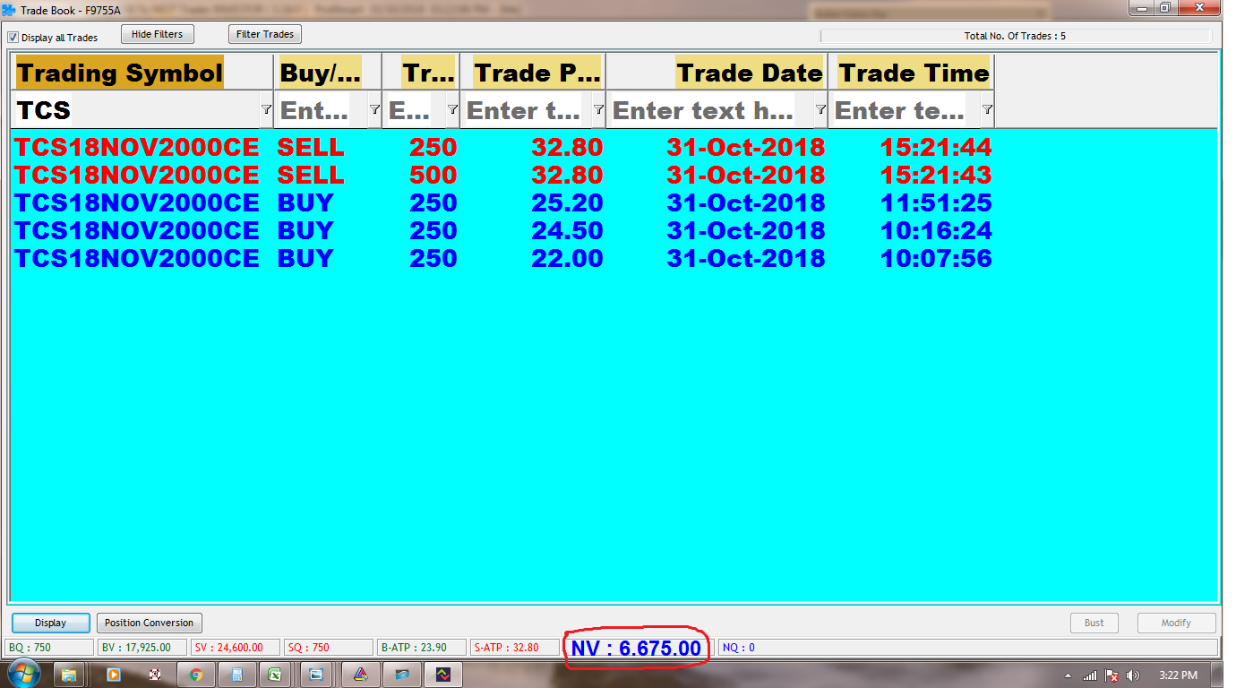The image size is (1236, 688).
Task: Open Excel from the taskbar
Action: pos(278,675)
